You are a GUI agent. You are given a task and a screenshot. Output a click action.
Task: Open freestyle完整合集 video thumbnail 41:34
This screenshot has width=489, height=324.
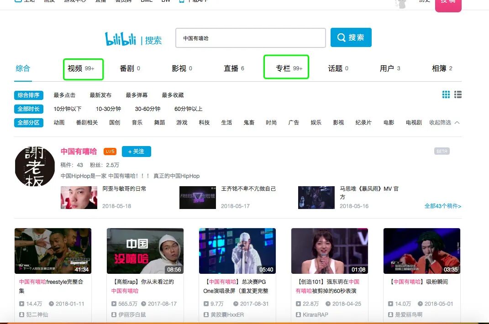53,251
